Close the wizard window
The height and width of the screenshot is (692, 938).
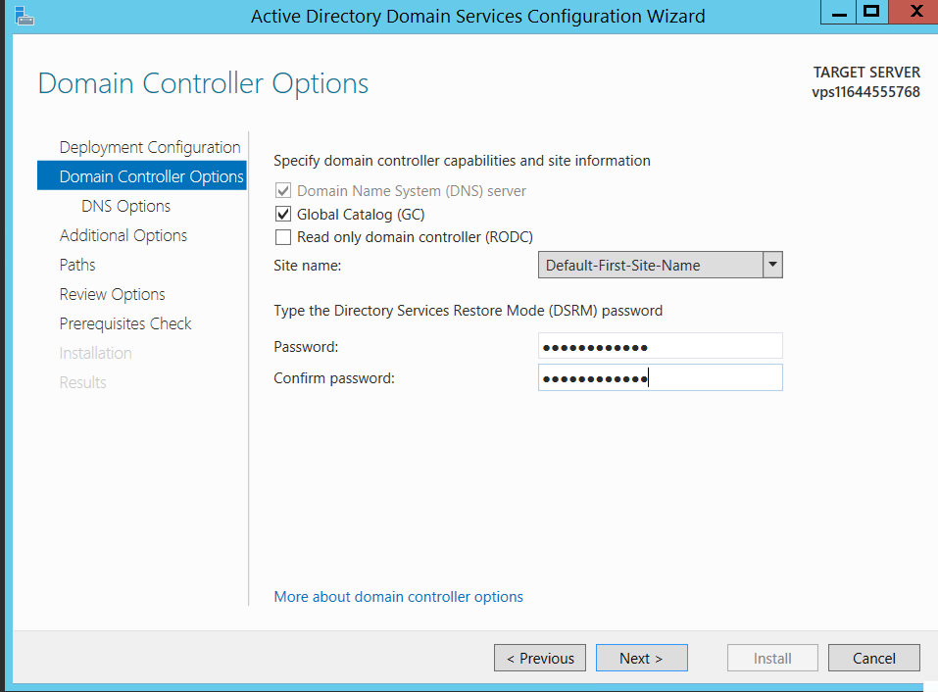coord(913,12)
